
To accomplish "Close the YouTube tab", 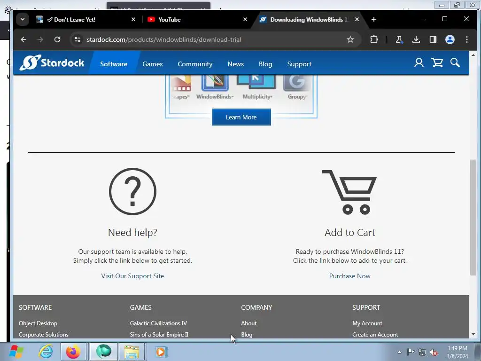I will [245, 19].
